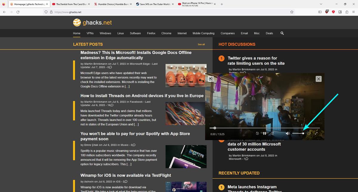Open the Misc navigation item
Viewport: 358px width, 192px height.
pyautogui.click(x=257, y=33)
